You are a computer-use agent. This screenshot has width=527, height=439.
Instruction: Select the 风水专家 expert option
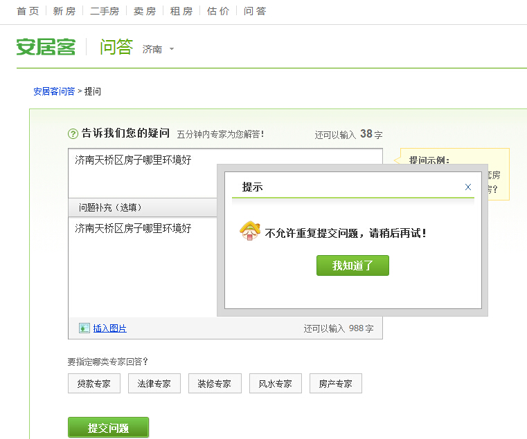pos(276,383)
